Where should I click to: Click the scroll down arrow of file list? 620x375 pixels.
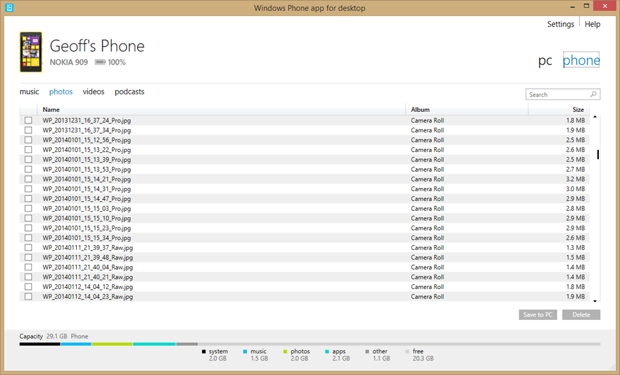[595, 301]
